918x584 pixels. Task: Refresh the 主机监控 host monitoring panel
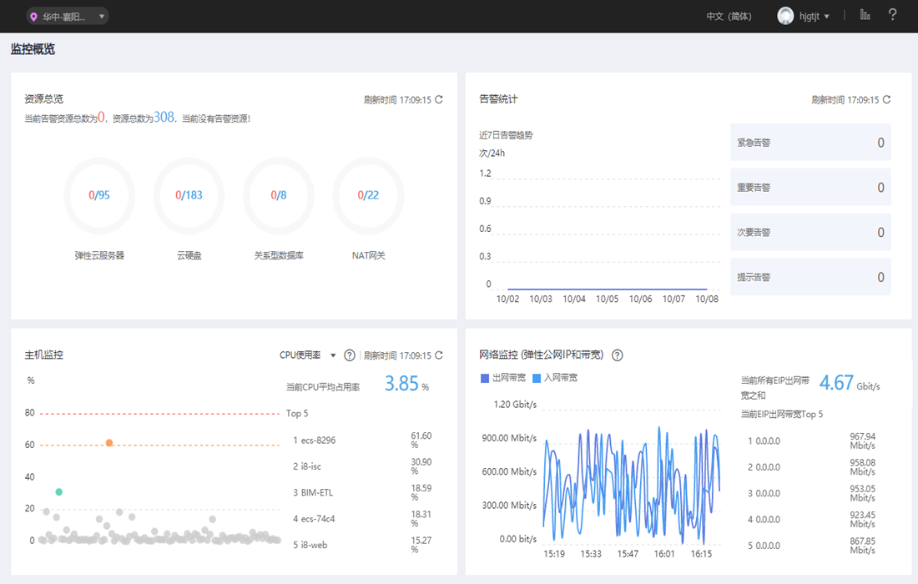tap(438, 355)
